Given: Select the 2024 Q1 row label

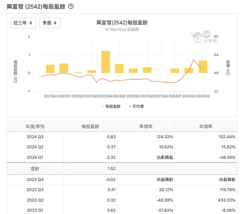Looking at the screenshot, I should 35,158.
